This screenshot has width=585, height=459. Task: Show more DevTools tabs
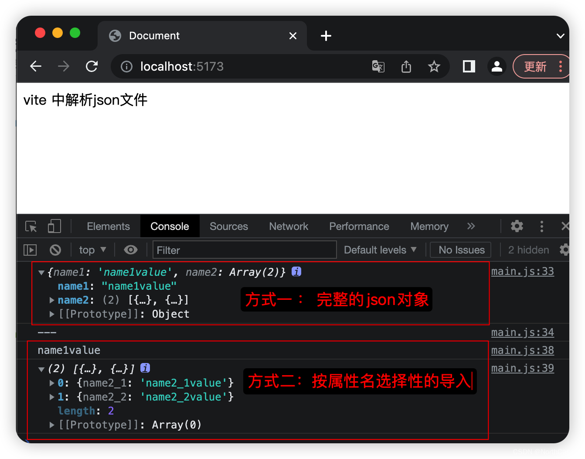tap(471, 226)
